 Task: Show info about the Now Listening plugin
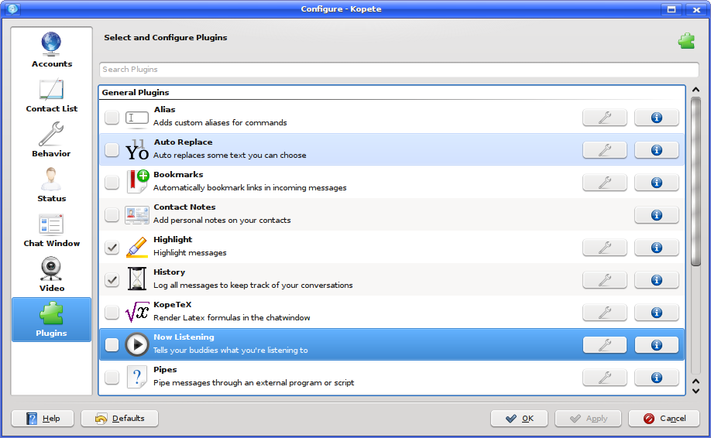coord(657,344)
